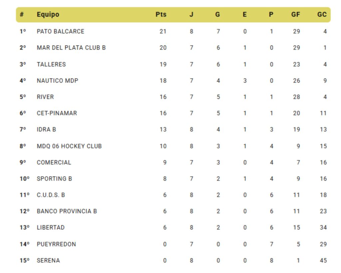Screen dimensions: 341x273
Task: Click CET-PINAMAR team name
Action: pyautogui.click(x=57, y=113)
